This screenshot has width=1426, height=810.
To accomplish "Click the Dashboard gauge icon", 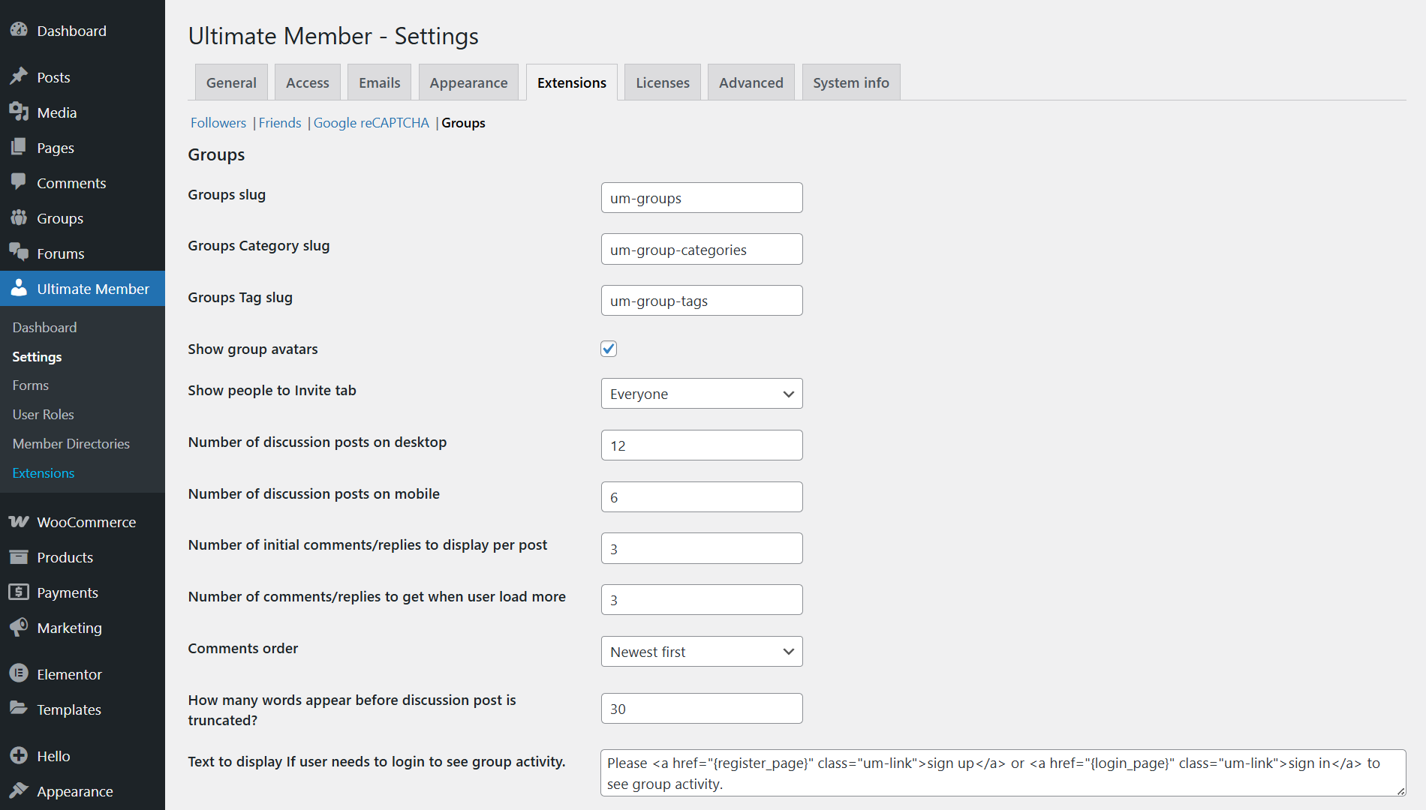I will point(19,30).
